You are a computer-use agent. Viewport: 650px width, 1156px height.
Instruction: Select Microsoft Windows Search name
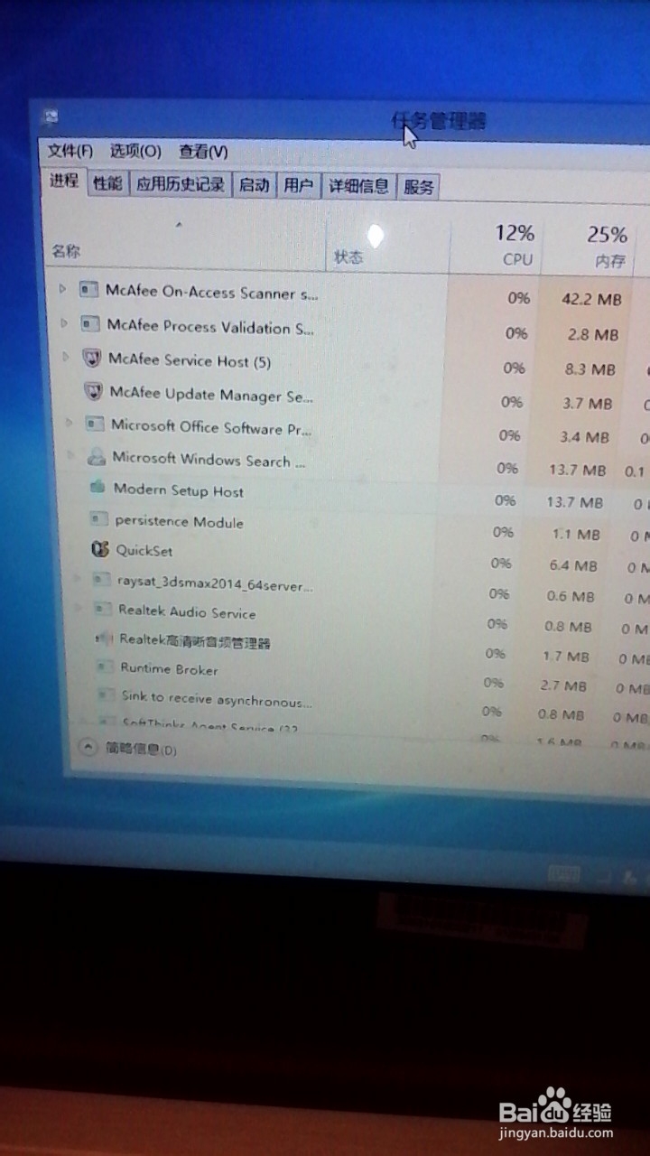tap(209, 460)
